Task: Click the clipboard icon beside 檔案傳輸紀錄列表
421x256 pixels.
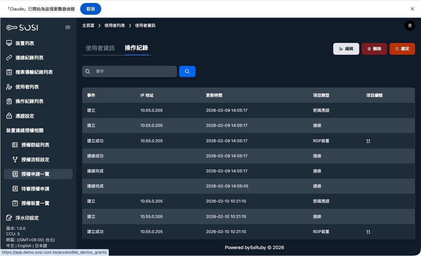Action: click(x=9, y=72)
